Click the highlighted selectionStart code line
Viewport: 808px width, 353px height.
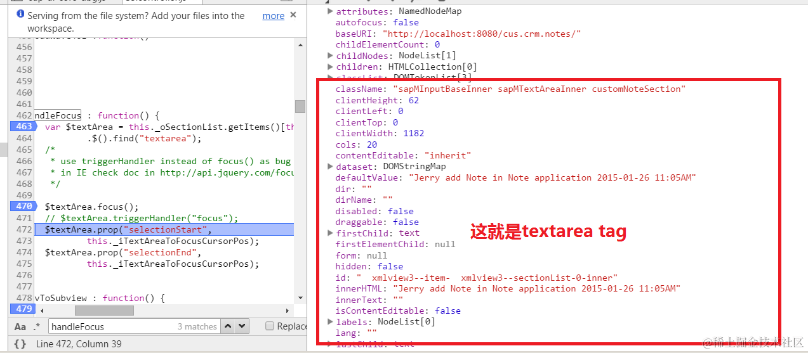[x=164, y=229]
